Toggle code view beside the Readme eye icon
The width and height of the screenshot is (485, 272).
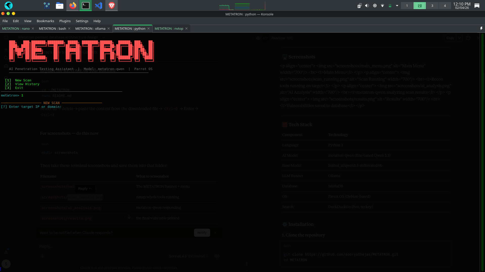click(x=265, y=38)
